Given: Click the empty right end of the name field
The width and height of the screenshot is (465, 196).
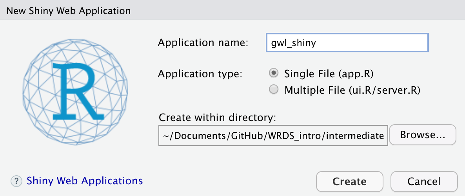Looking at the screenshot, I should coord(396,43).
